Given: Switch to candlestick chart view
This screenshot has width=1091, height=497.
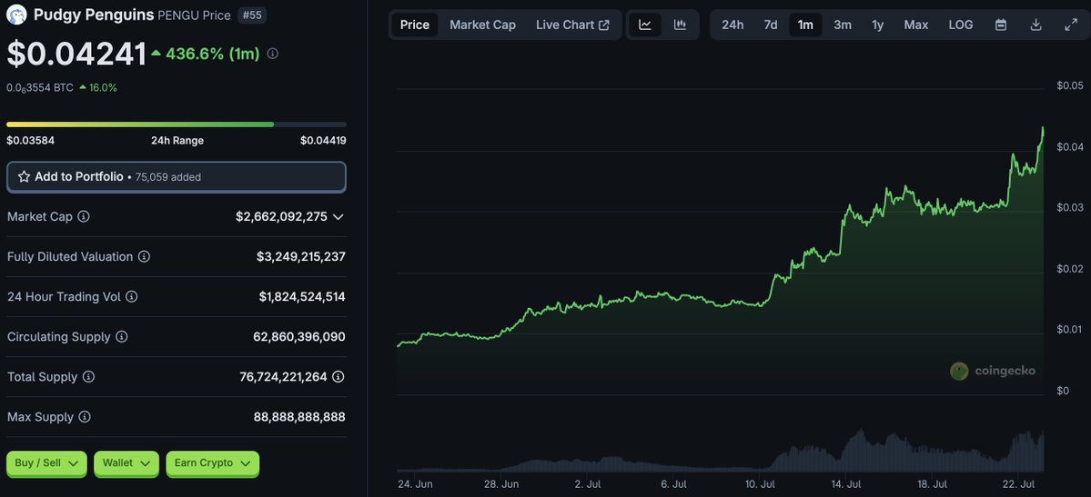Looking at the screenshot, I should tap(680, 25).
